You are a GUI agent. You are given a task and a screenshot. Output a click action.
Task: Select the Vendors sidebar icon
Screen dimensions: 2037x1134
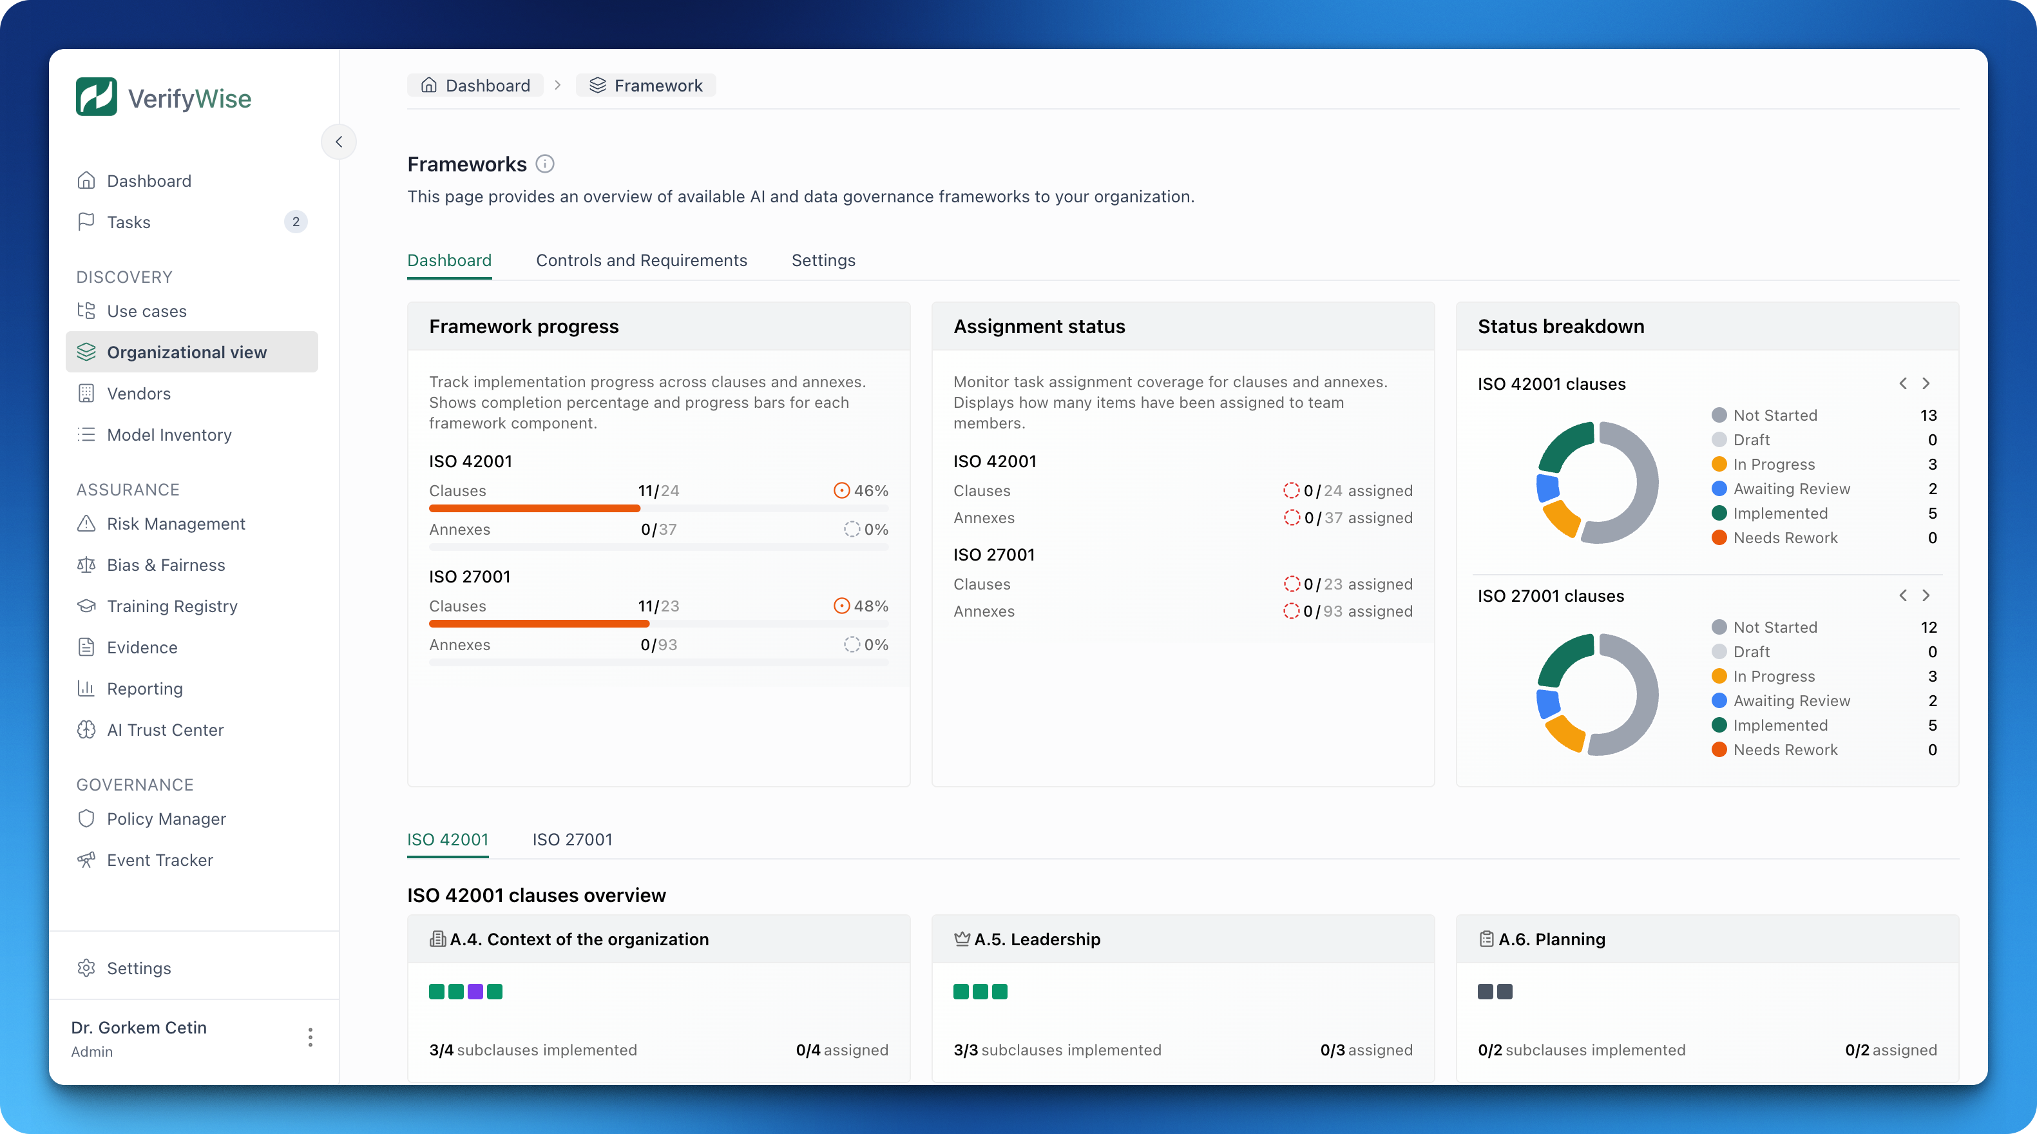click(87, 393)
